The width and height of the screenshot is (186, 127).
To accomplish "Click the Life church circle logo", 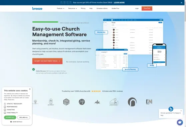I will tap(82, 102).
